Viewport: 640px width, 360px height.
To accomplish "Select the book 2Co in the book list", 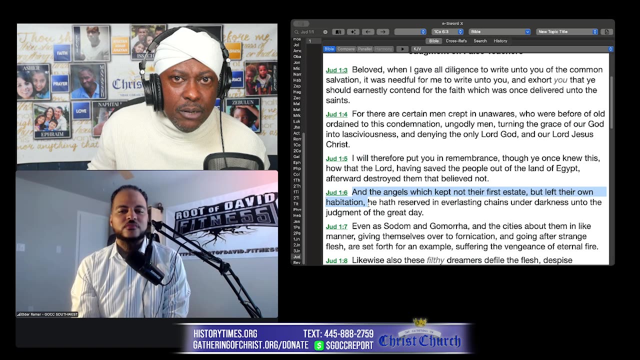I will pyautogui.click(x=297, y=151).
